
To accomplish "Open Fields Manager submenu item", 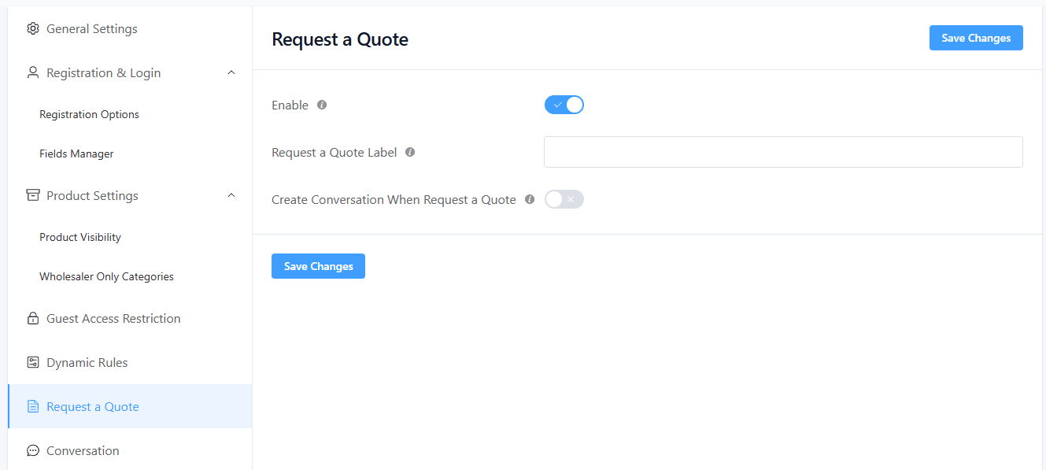I will [130, 154].
